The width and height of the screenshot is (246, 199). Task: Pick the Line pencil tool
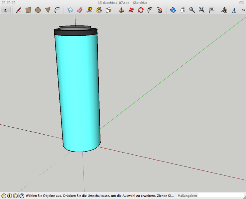pos(19,10)
